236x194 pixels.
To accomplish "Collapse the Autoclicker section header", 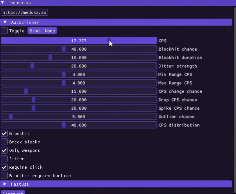I will [5, 22].
